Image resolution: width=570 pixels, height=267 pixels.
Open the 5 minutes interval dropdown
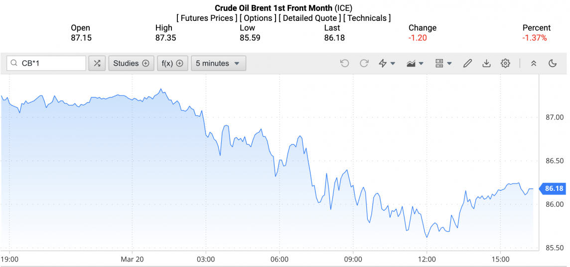click(x=218, y=63)
